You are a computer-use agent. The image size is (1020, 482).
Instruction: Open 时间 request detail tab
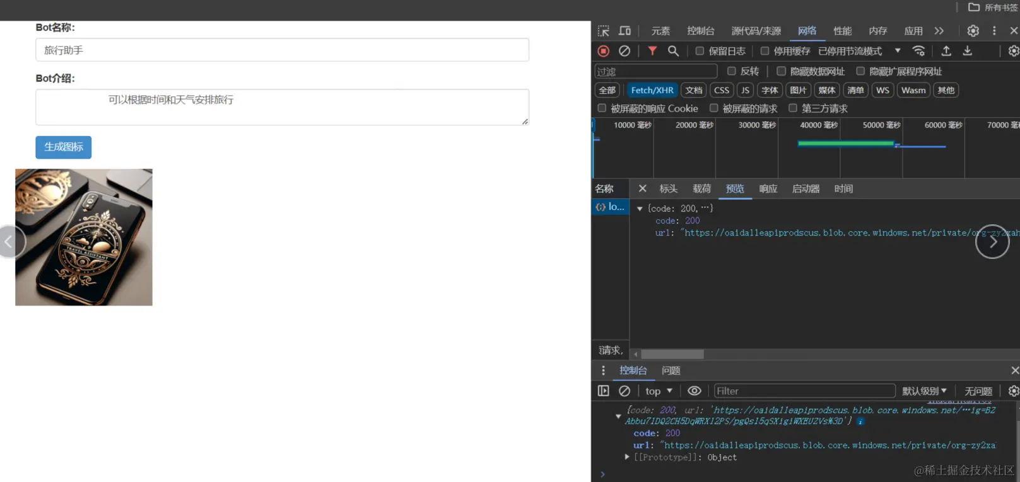point(843,188)
